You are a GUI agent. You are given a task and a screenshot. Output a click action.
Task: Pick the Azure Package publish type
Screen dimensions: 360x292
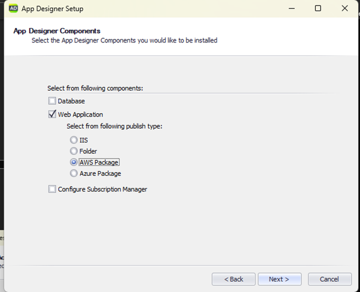(x=74, y=173)
